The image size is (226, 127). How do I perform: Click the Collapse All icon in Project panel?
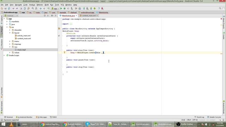point(48,16)
